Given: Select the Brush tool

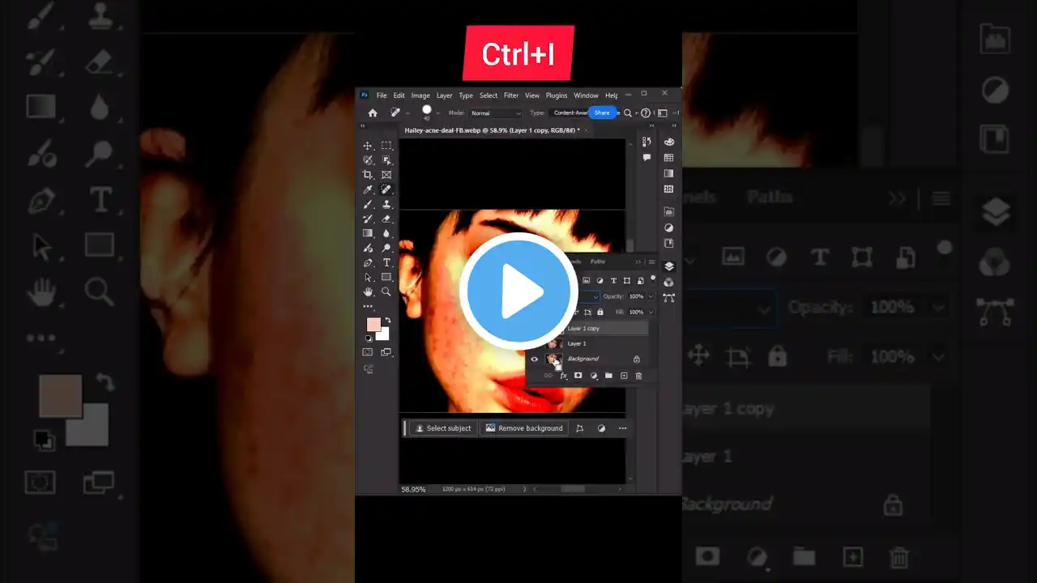Looking at the screenshot, I should click(368, 204).
